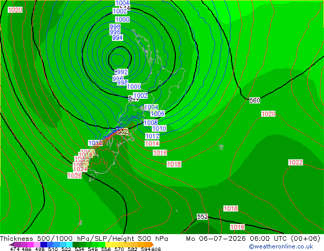This screenshot has height=251, width=324.
Task: Click the 1018 label above bottom 1016
Action: 231,208
